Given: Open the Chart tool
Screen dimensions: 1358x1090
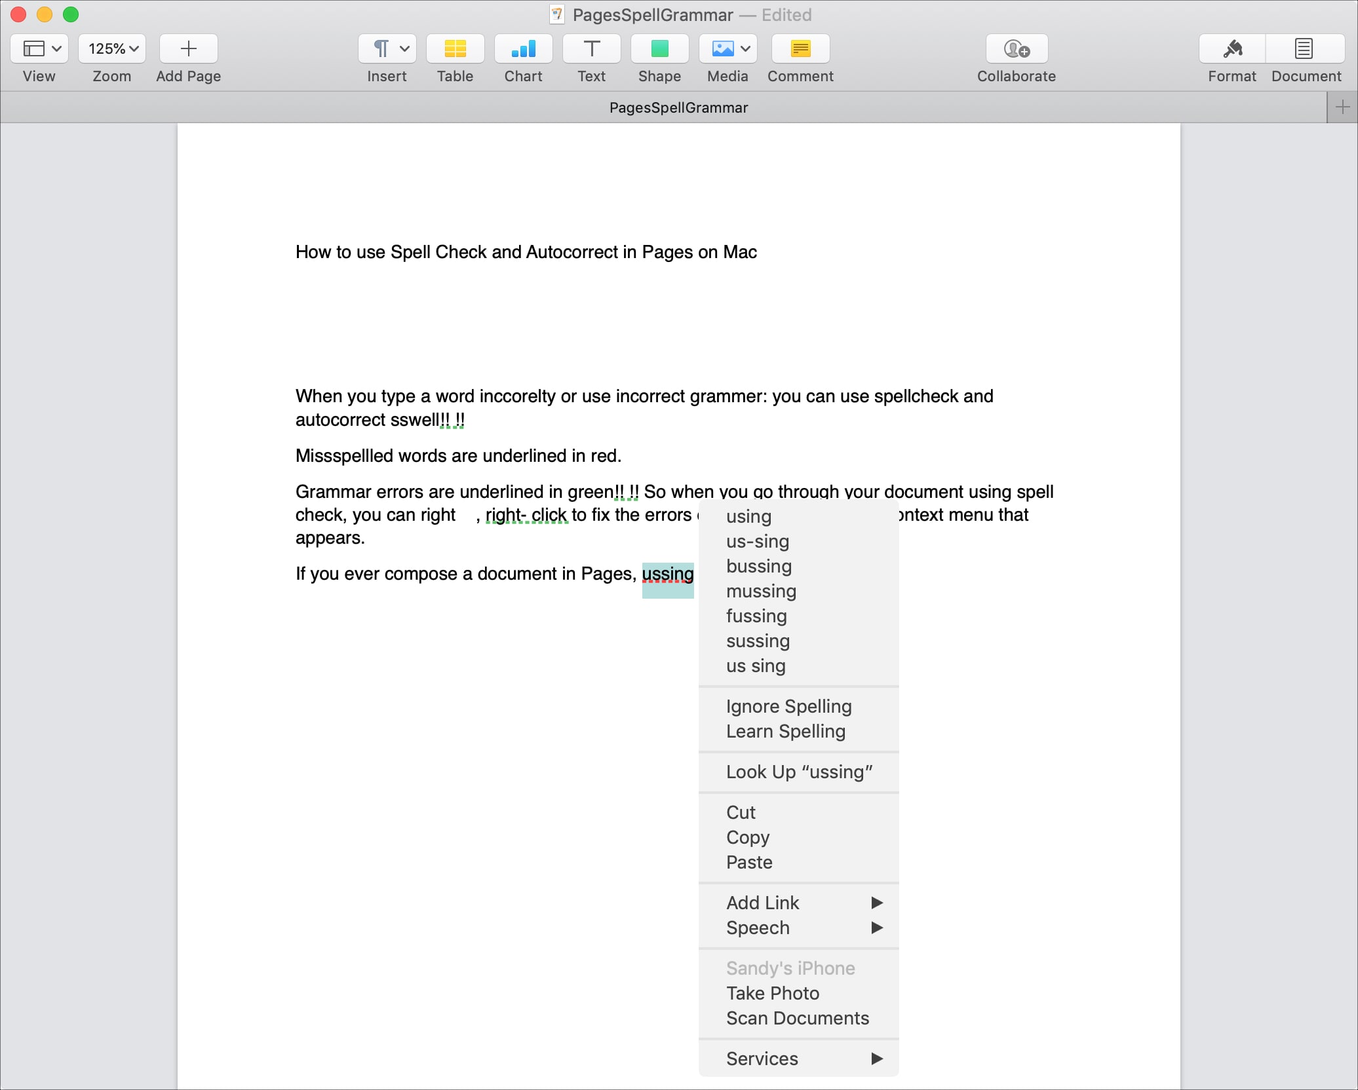Looking at the screenshot, I should (523, 49).
